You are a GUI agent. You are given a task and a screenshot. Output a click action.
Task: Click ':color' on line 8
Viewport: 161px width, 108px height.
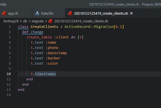point(52,64)
